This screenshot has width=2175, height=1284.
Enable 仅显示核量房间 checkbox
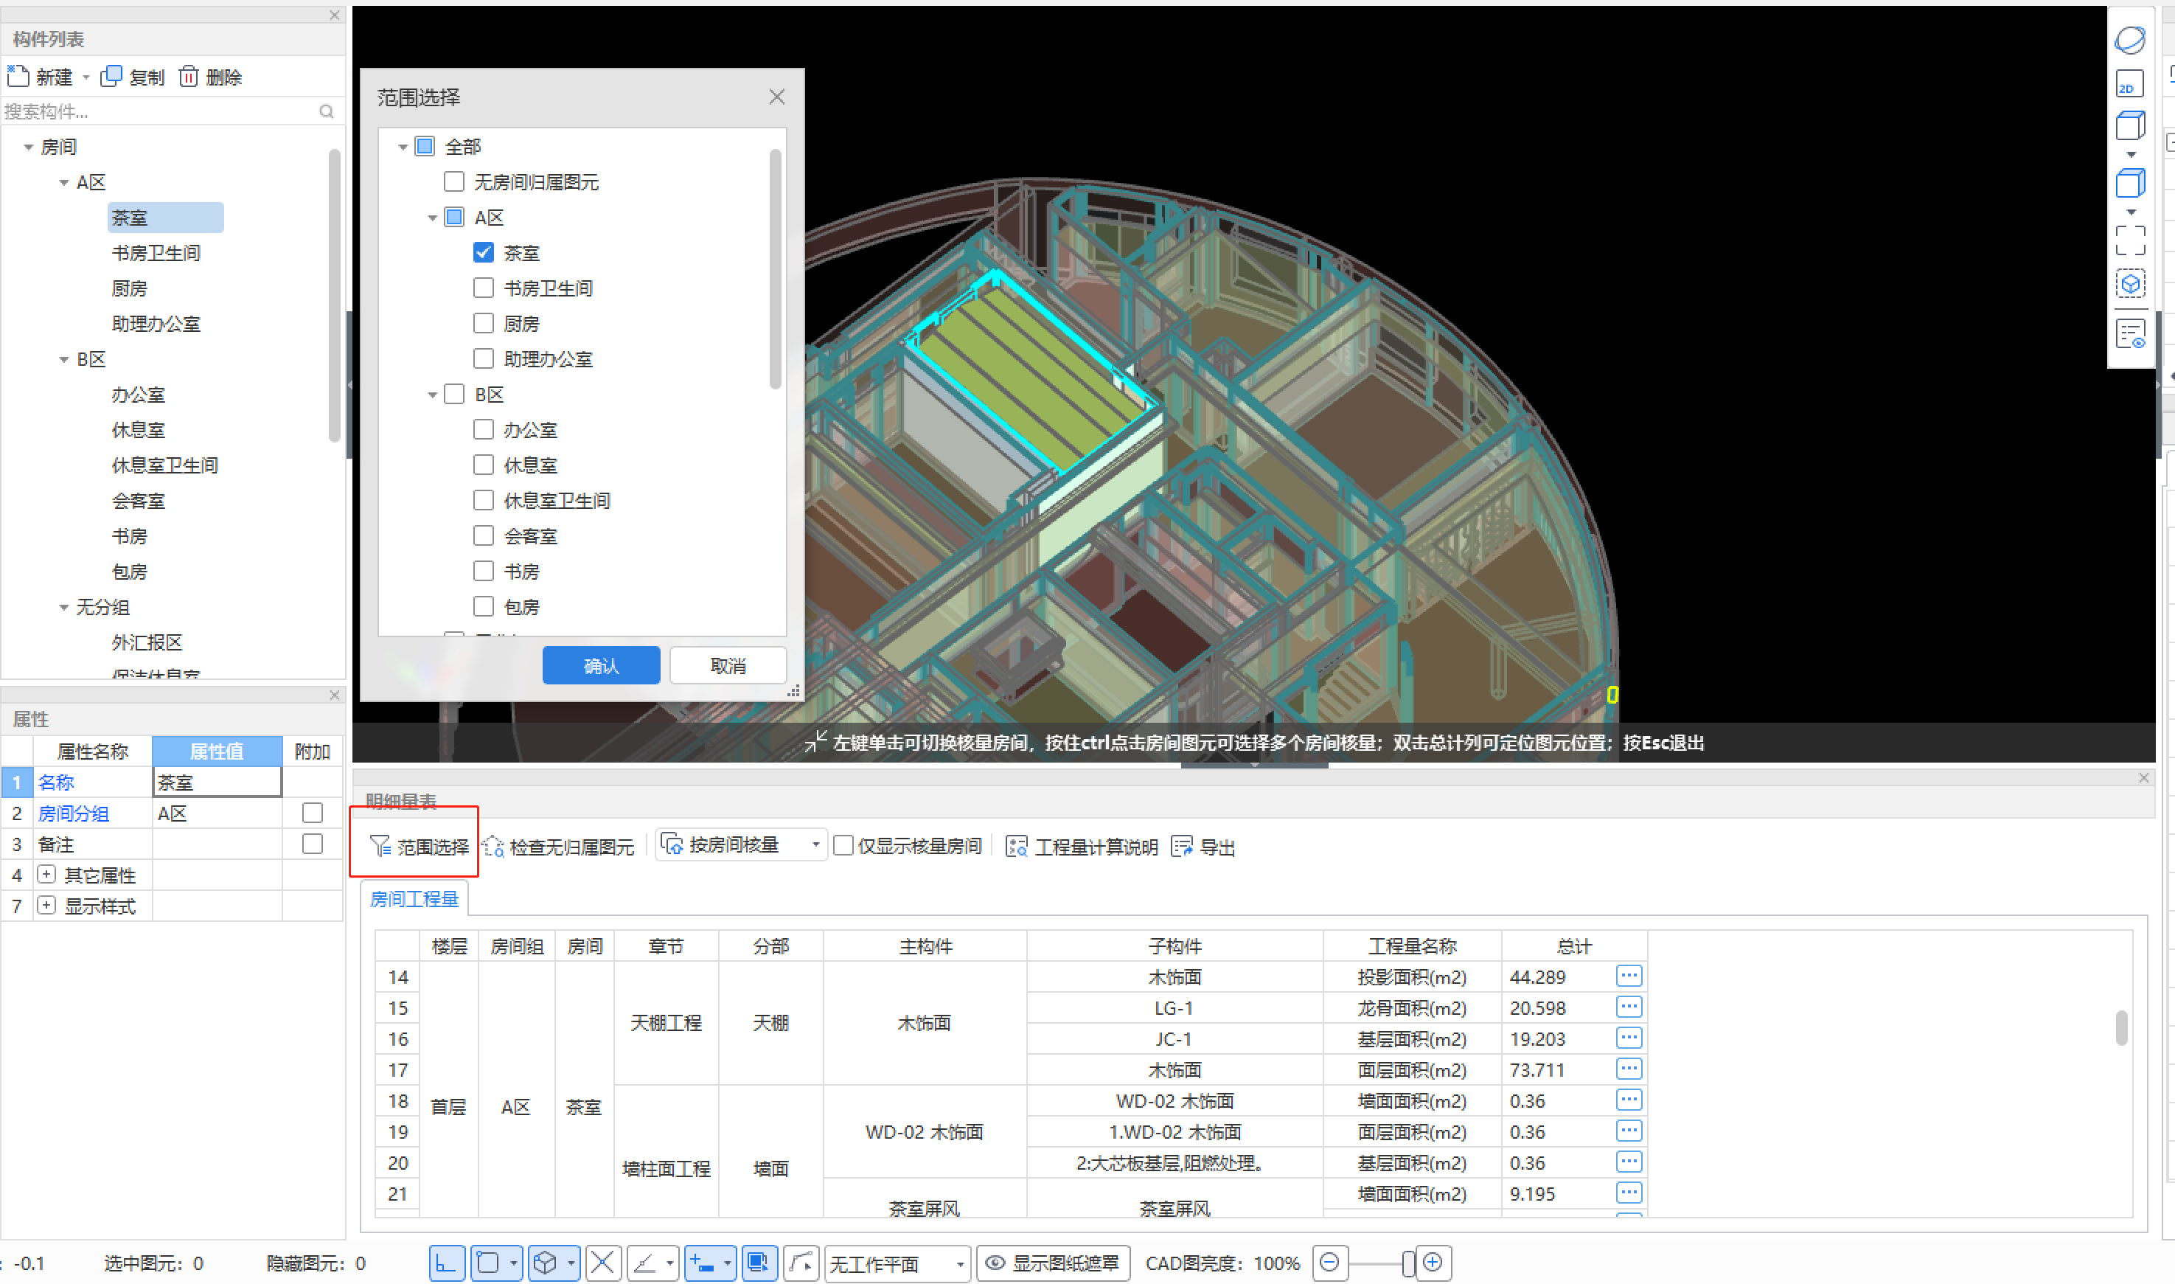tap(843, 846)
